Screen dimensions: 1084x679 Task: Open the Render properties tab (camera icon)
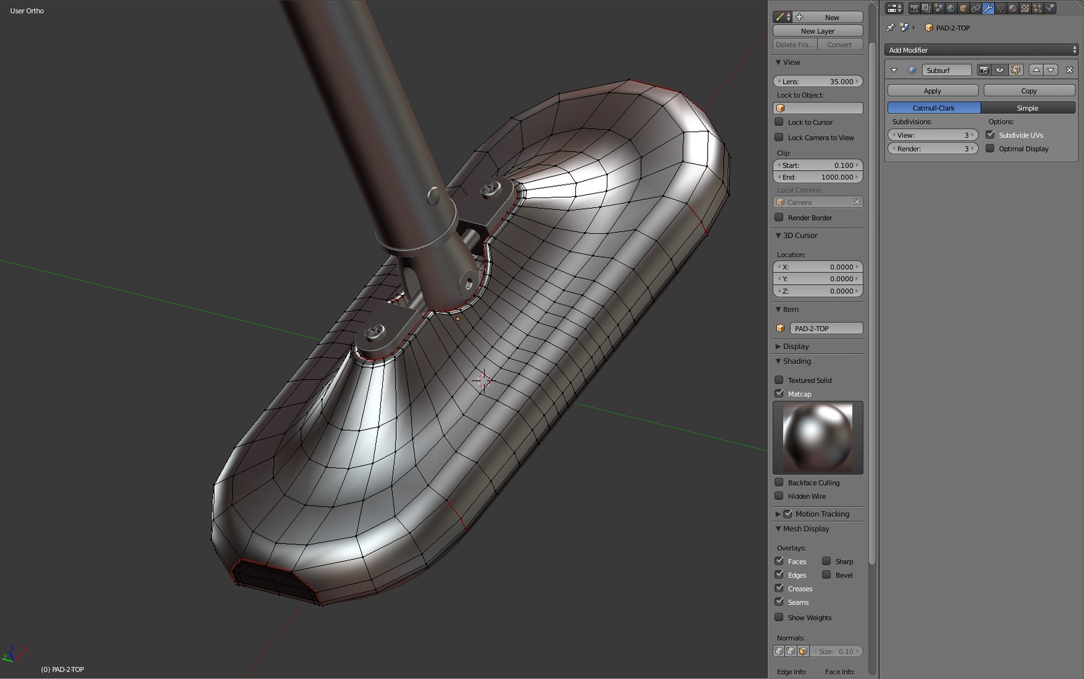[x=914, y=8]
